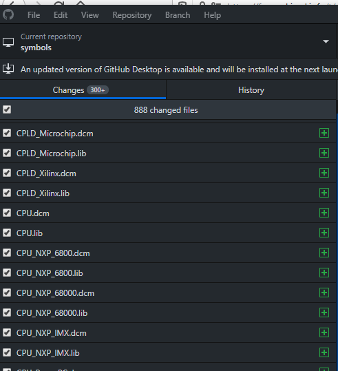Select the CPU_NXP_IMX.dcm file name
The height and width of the screenshot is (371, 338).
[52, 333]
